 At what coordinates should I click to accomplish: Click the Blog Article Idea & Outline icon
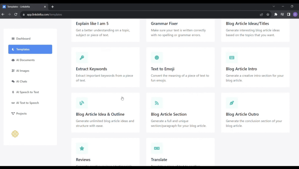coord(82,103)
